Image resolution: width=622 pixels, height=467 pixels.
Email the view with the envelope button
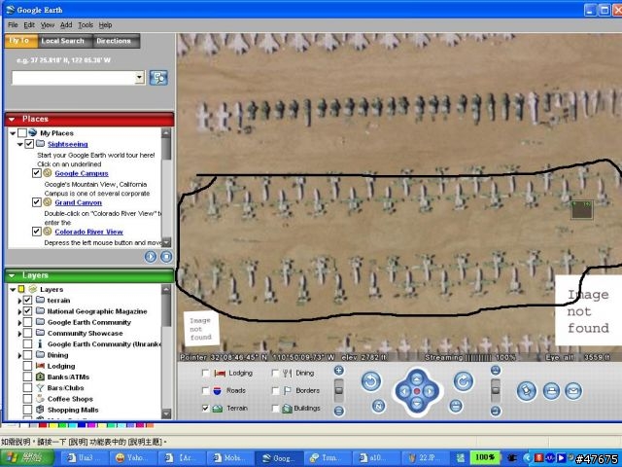(x=572, y=391)
